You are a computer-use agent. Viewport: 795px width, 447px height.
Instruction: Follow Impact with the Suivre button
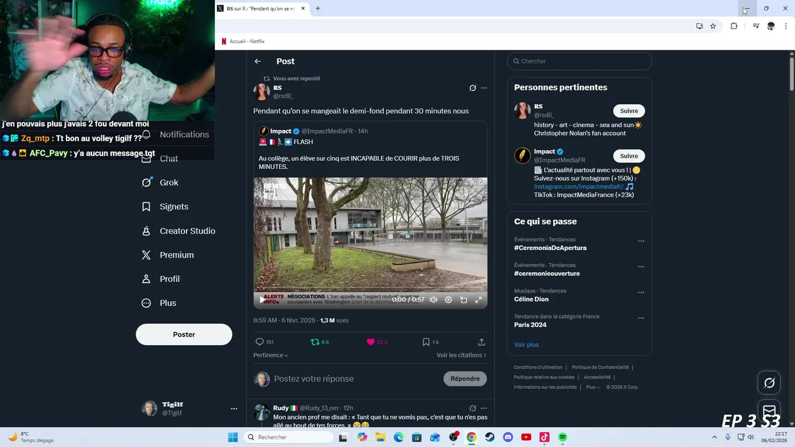click(x=629, y=156)
